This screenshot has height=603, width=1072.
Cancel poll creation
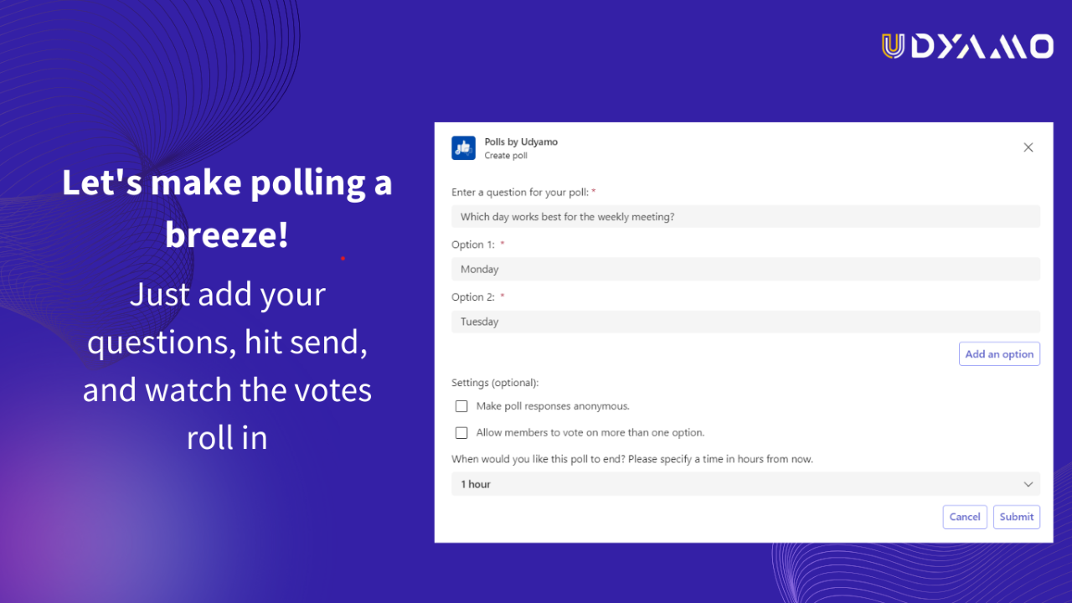pyautogui.click(x=965, y=517)
